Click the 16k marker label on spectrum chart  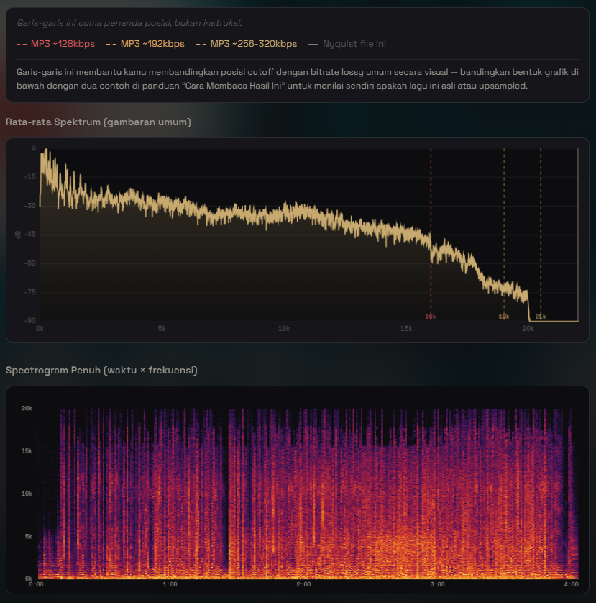(431, 317)
